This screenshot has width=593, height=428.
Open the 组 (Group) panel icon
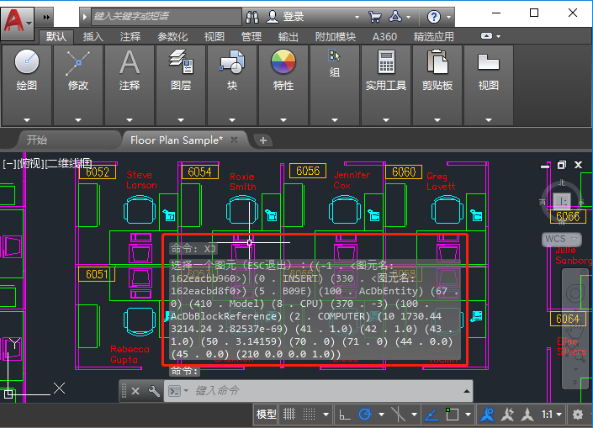coord(334,56)
